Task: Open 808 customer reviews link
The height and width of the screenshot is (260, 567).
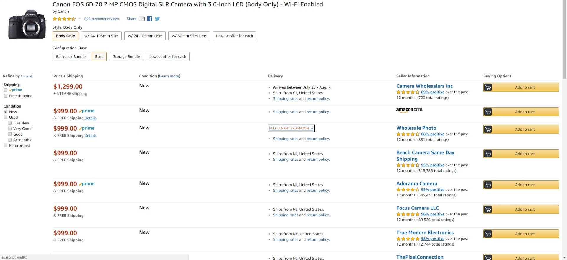Action: pos(102,19)
